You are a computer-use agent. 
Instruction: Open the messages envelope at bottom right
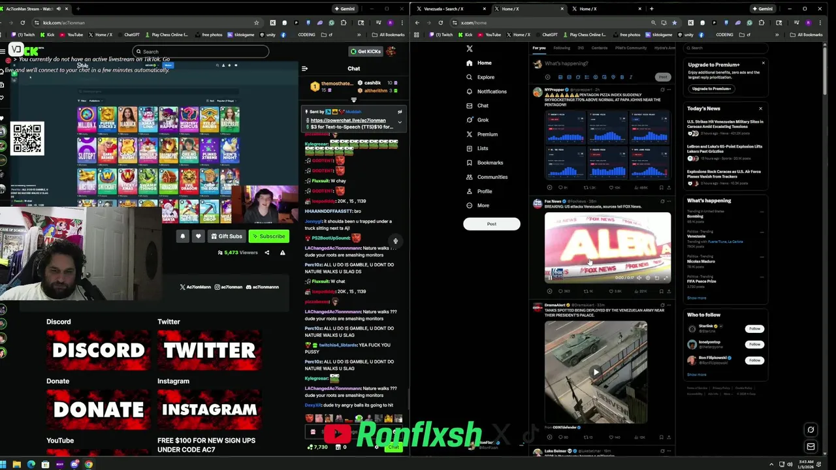point(811,447)
